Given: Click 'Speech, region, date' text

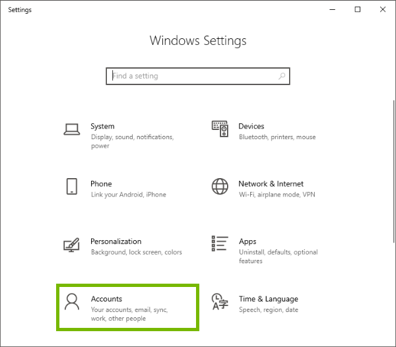Looking at the screenshot, I should [269, 310].
